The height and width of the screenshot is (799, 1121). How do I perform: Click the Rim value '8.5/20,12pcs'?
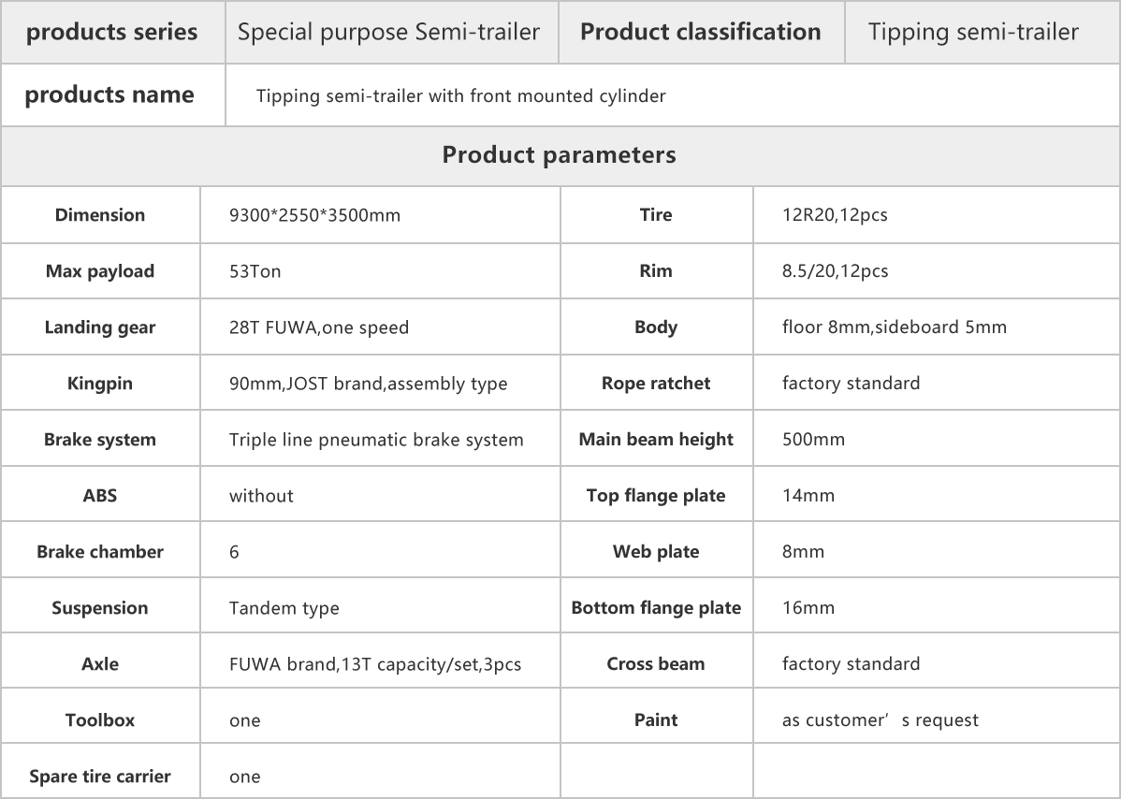click(835, 271)
